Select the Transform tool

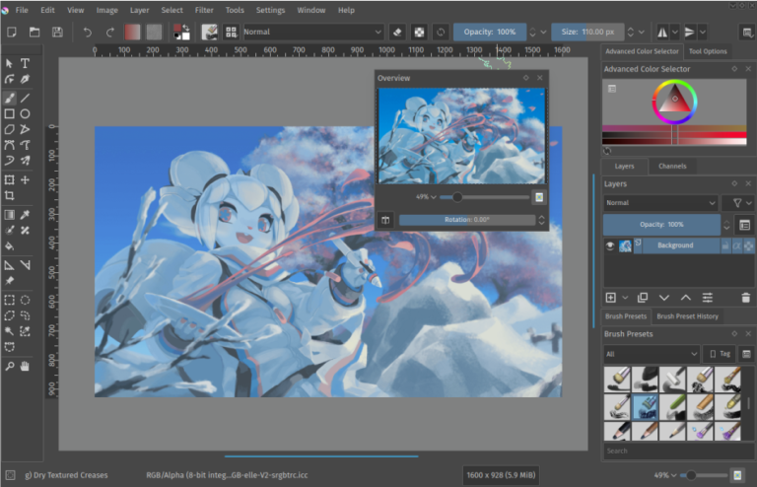pos(9,180)
